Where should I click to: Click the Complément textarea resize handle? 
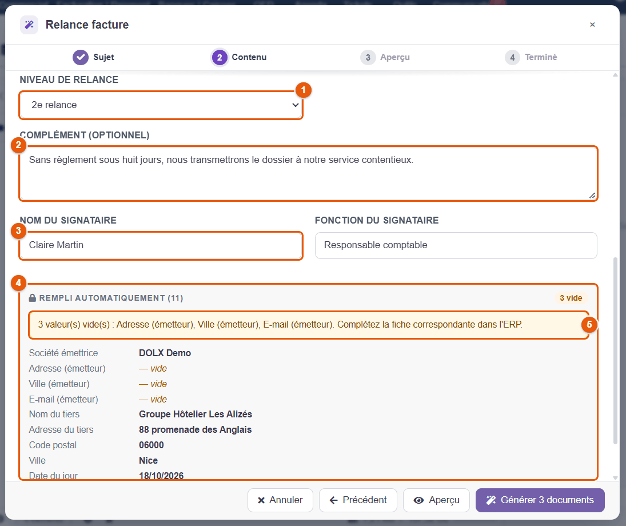click(x=592, y=196)
